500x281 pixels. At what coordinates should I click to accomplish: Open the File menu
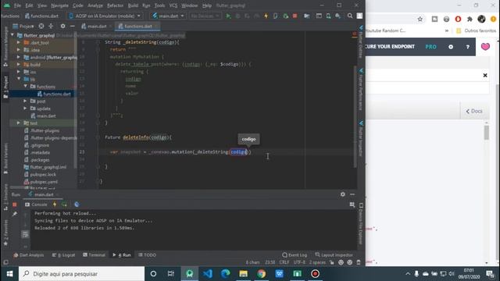[17, 5]
